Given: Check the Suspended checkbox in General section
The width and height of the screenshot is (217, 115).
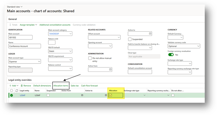Looking at the screenshot, I should (130, 39).
